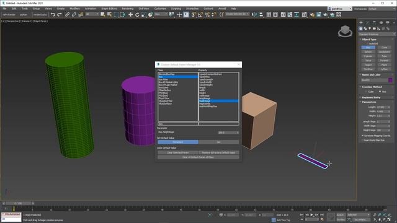Click Play Animation in playback controls

click(311, 215)
